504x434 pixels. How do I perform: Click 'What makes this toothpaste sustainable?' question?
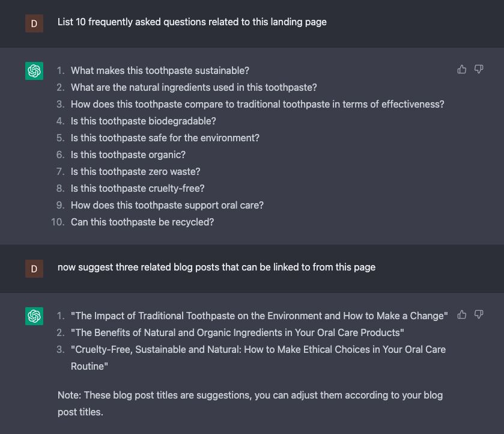(x=160, y=70)
